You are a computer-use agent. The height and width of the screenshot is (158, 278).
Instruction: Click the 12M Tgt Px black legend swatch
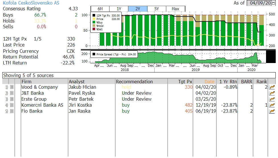94,15
